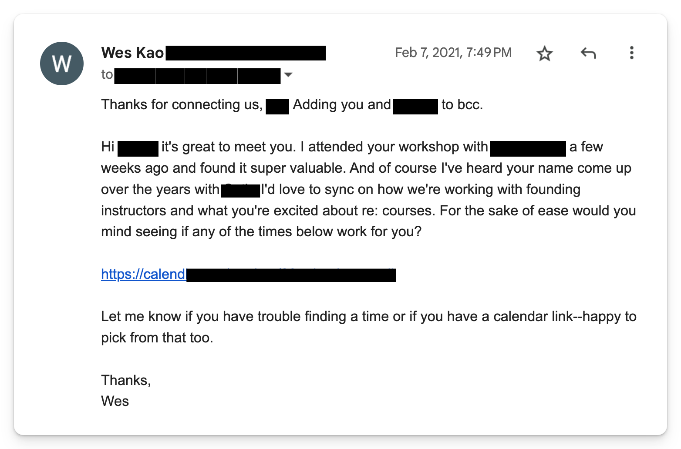Click the redacted workshop partner name
681x449 pixels.
click(528, 147)
